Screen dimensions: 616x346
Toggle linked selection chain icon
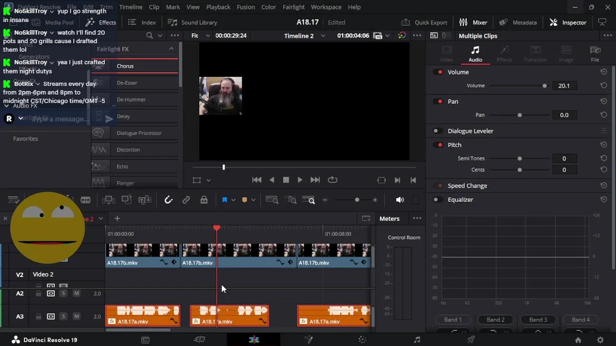click(186, 200)
